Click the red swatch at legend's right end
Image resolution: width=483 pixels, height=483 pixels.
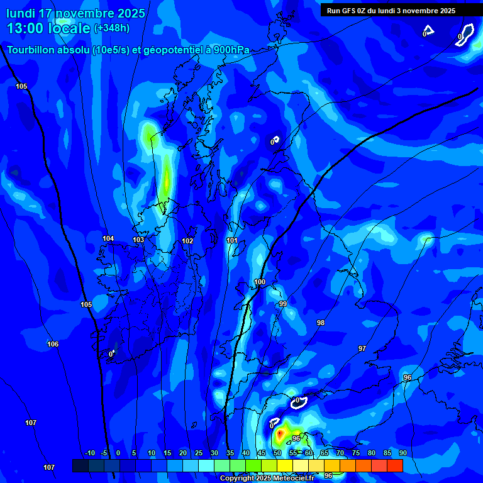tap(395, 465)
